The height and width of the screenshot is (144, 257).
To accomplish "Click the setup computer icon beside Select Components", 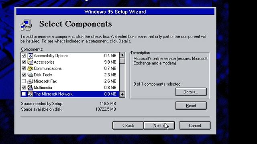I will 26,25.
